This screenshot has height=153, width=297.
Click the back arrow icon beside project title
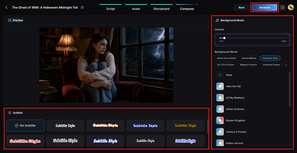(x=6, y=8)
